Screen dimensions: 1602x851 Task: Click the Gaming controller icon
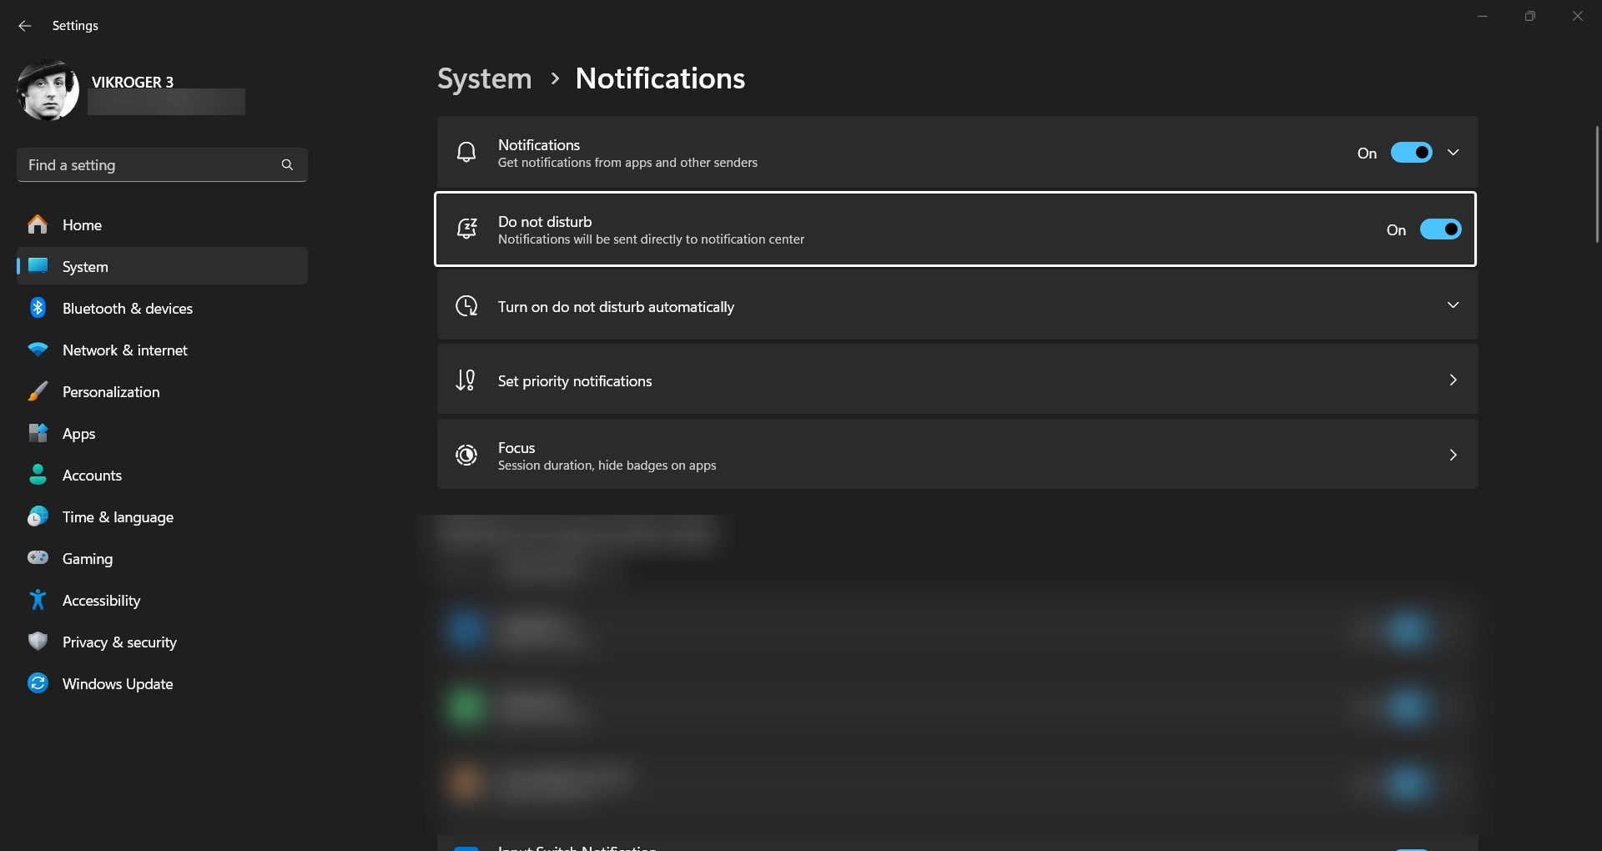38,558
